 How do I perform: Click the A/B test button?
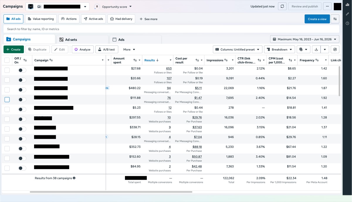tap(107, 50)
